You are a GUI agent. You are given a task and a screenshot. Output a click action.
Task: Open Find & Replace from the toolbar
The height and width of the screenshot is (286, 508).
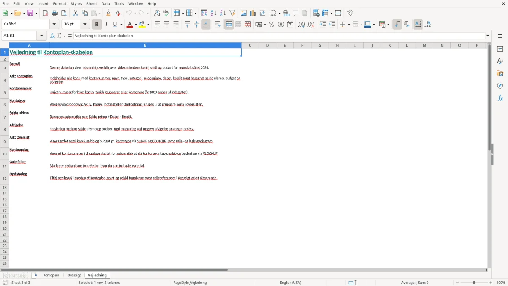click(x=157, y=13)
